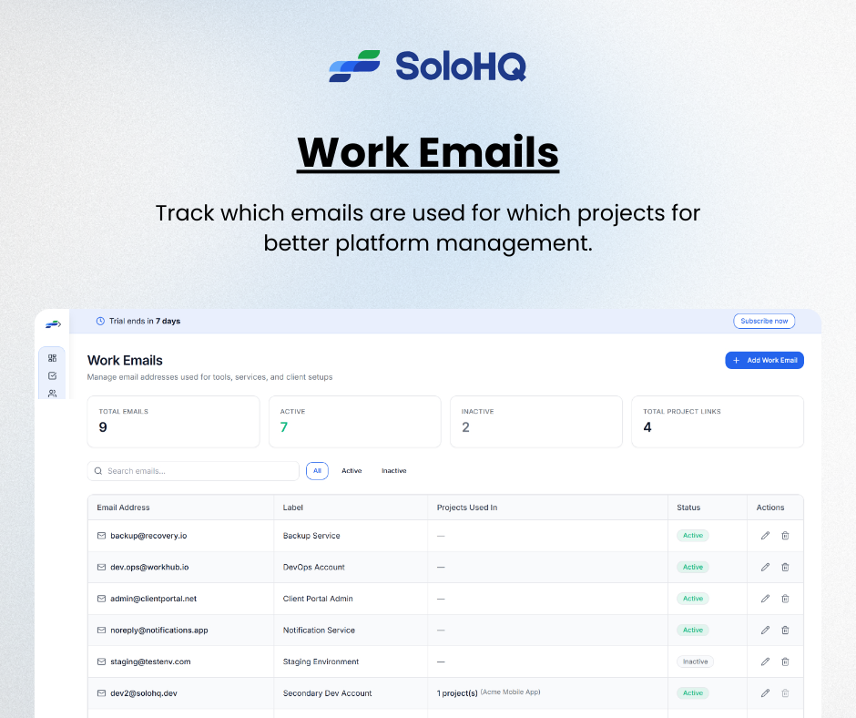Click the clock icon in the trial banner

pos(100,321)
